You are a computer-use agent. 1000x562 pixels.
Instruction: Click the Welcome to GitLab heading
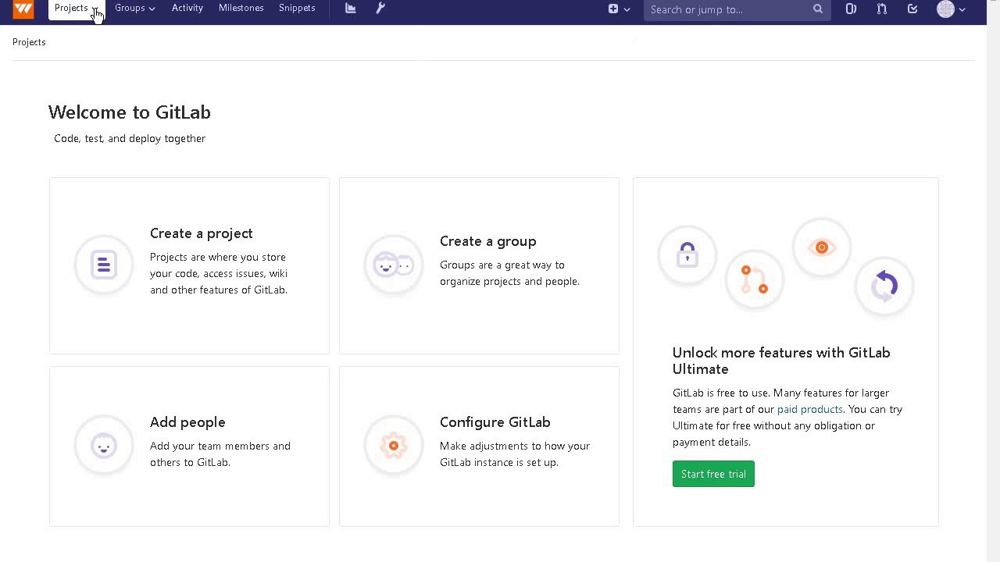(x=130, y=112)
